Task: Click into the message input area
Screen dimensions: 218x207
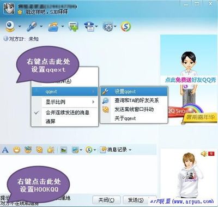Action: click(78, 175)
